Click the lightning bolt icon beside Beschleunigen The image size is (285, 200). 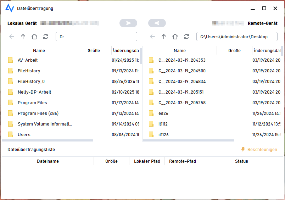coord(243,149)
